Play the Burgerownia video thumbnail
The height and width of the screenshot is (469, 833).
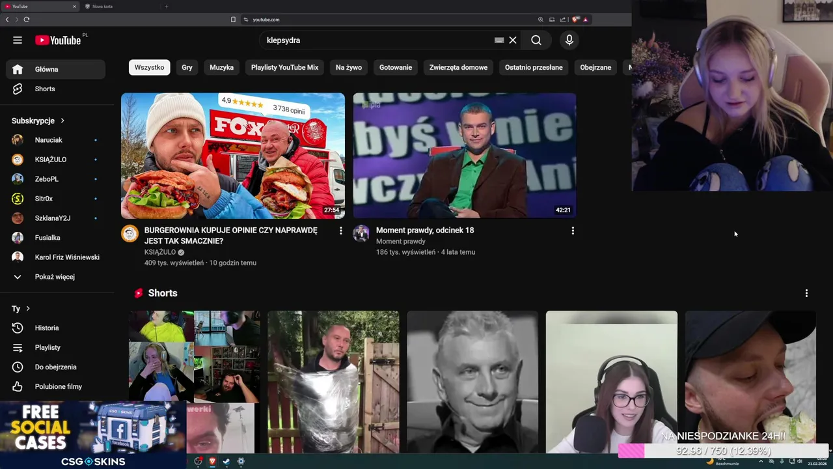[x=233, y=156]
